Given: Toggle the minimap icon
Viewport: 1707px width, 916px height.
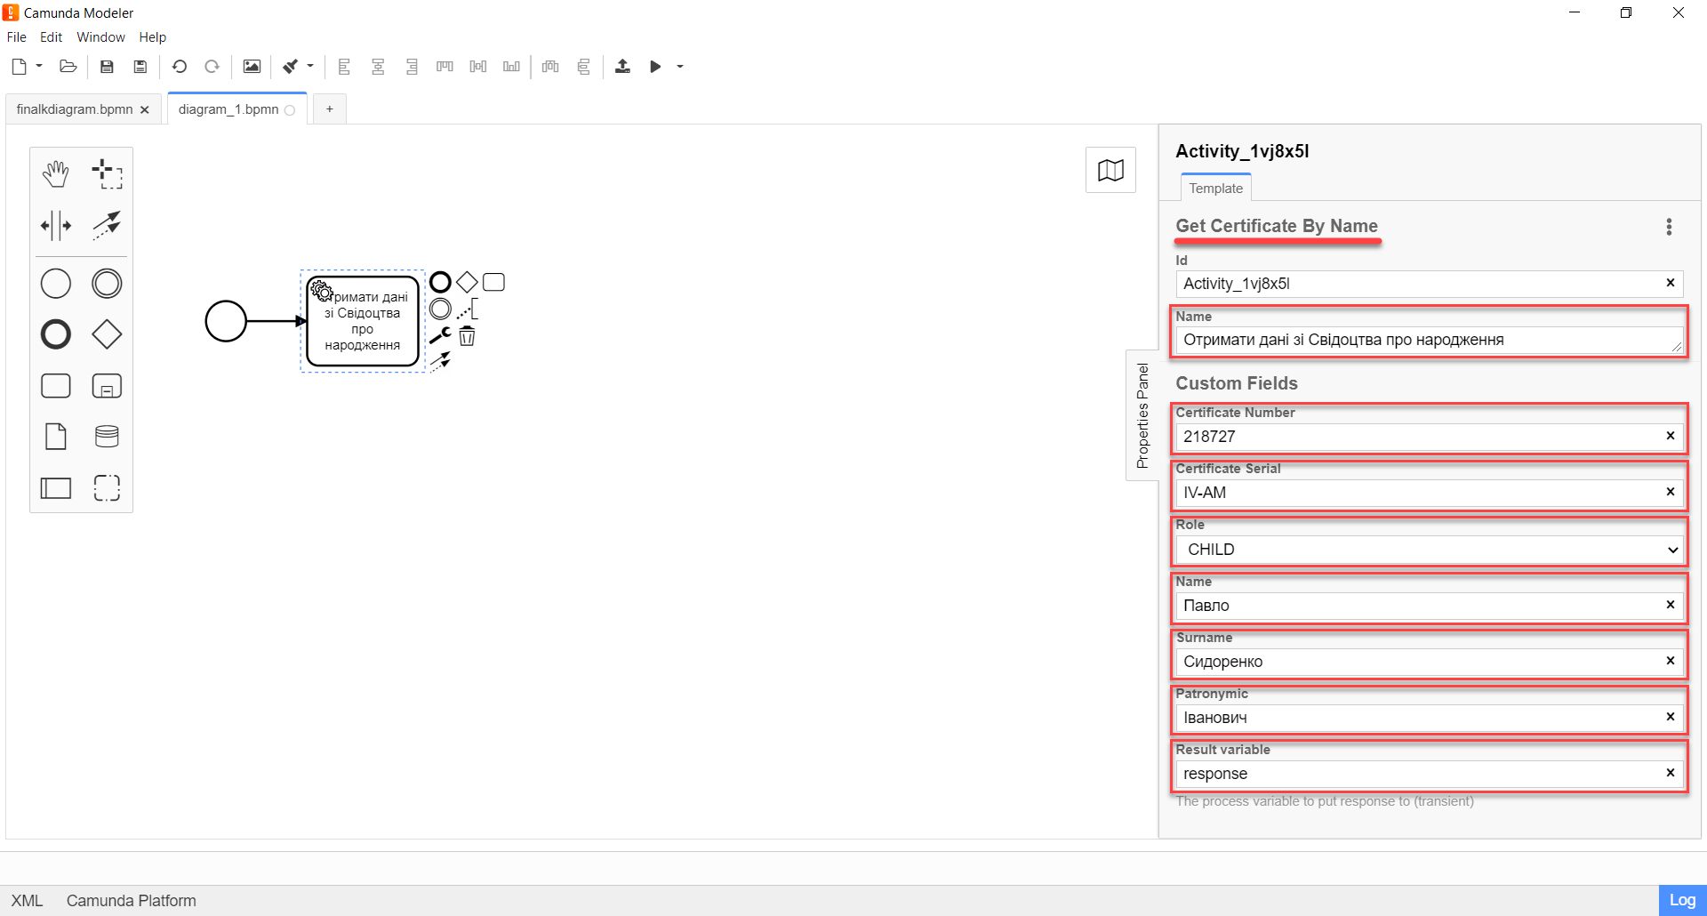Looking at the screenshot, I should click(1110, 170).
